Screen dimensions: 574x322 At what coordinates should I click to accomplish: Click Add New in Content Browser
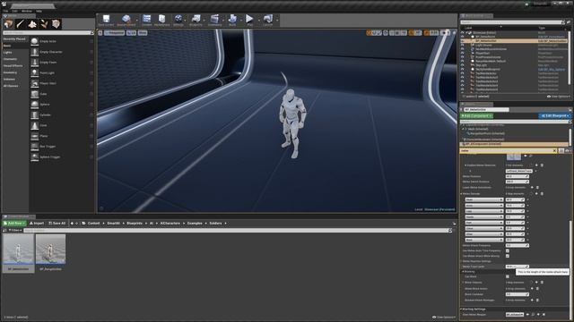(14, 223)
